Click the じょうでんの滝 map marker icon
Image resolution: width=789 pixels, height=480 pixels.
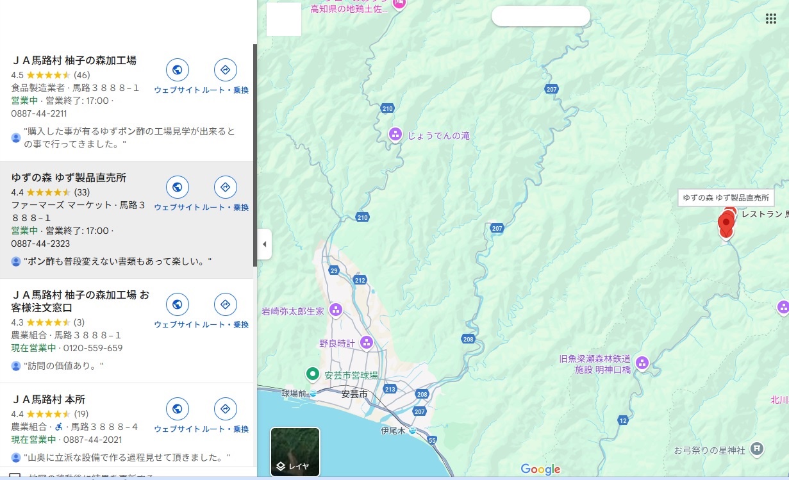[395, 135]
